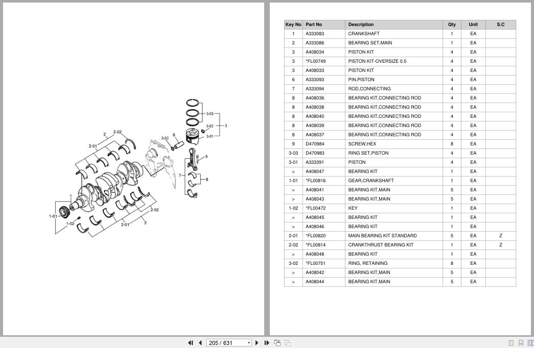Click PIN,PISTON description
This screenshot has height=348, width=534.
361,80
